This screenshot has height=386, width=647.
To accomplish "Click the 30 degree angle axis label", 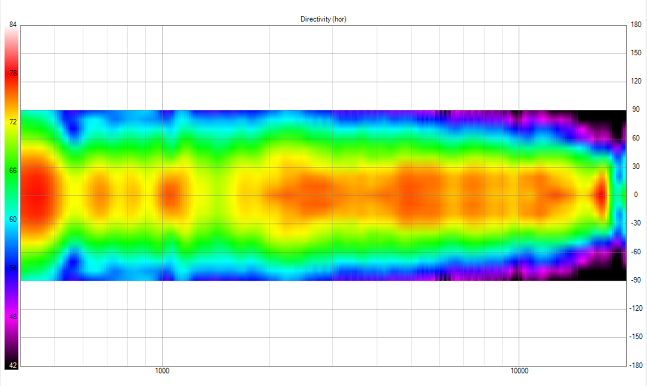I will tap(635, 166).
